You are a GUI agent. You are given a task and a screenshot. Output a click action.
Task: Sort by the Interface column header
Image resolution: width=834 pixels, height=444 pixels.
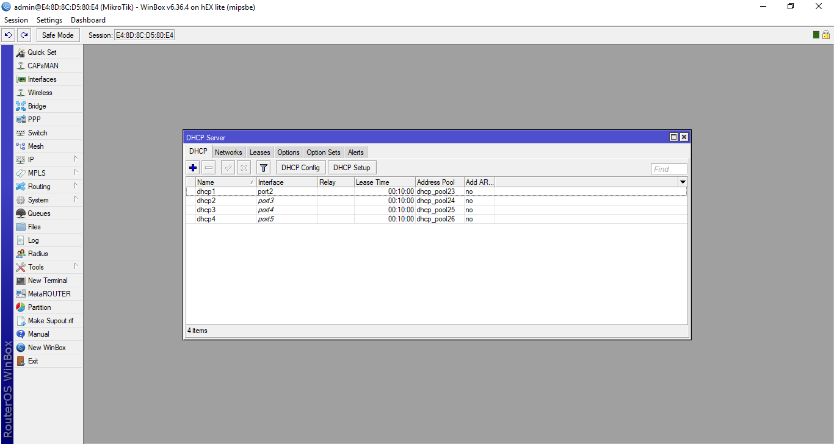287,182
